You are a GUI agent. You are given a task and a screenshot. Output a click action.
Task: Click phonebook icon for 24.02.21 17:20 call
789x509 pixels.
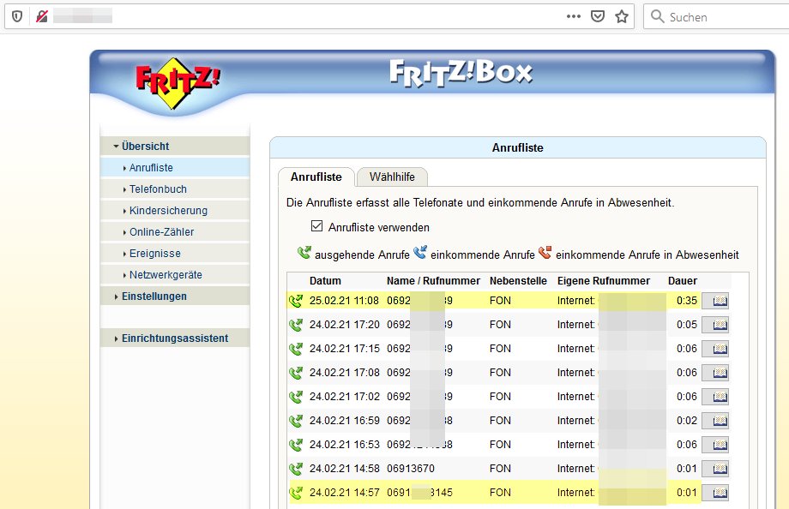coord(714,325)
